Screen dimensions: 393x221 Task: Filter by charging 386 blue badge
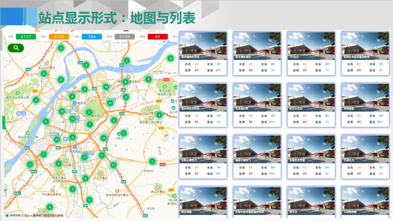pos(92,37)
